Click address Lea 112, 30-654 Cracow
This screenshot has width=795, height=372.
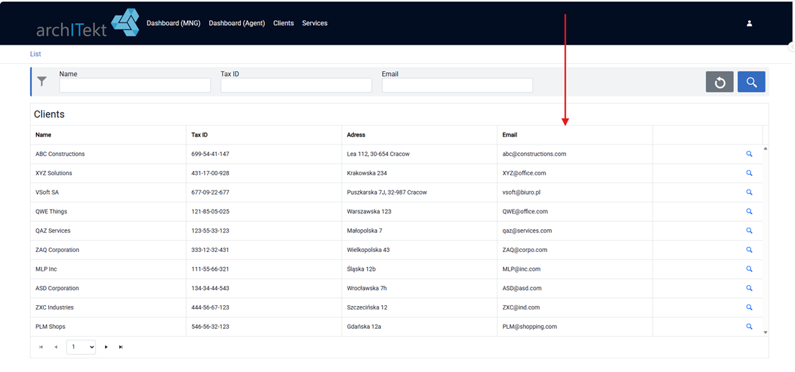coord(378,154)
